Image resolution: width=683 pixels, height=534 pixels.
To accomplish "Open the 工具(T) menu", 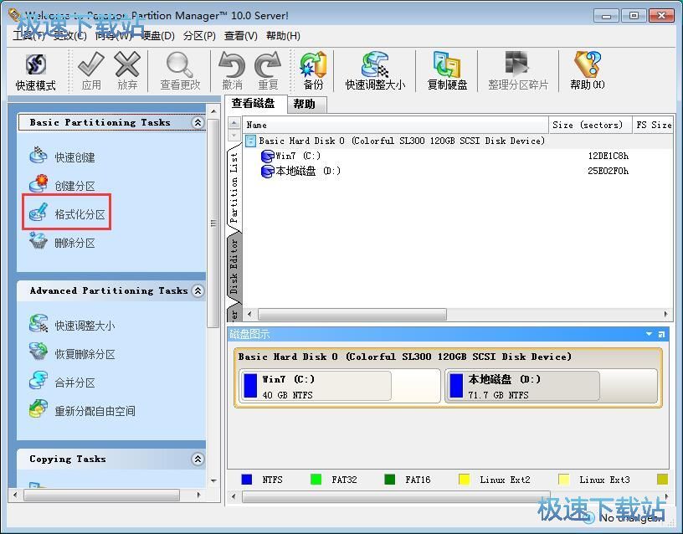I will click(x=28, y=36).
